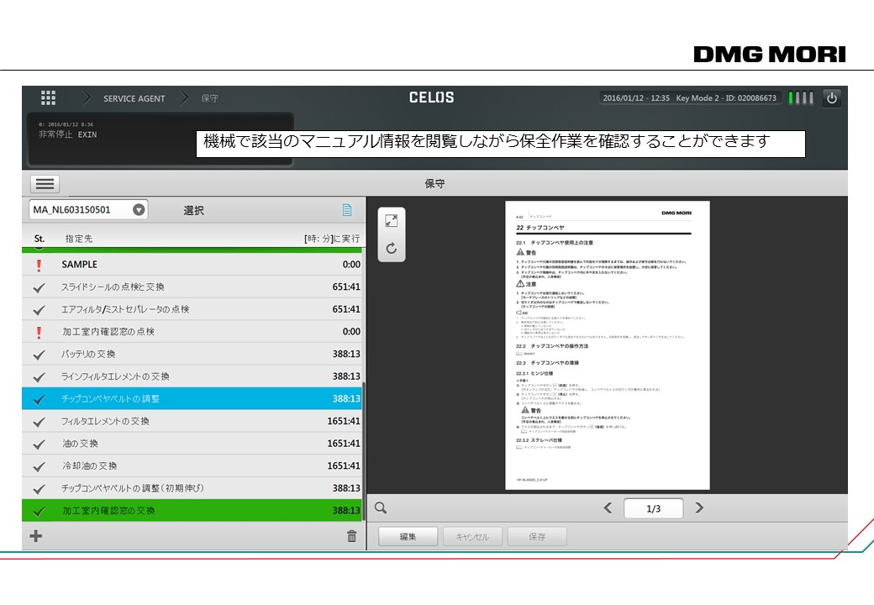Click the manual page thumbnail preview
The width and height of the screenshot is (874, 605).
pos(608,345)
